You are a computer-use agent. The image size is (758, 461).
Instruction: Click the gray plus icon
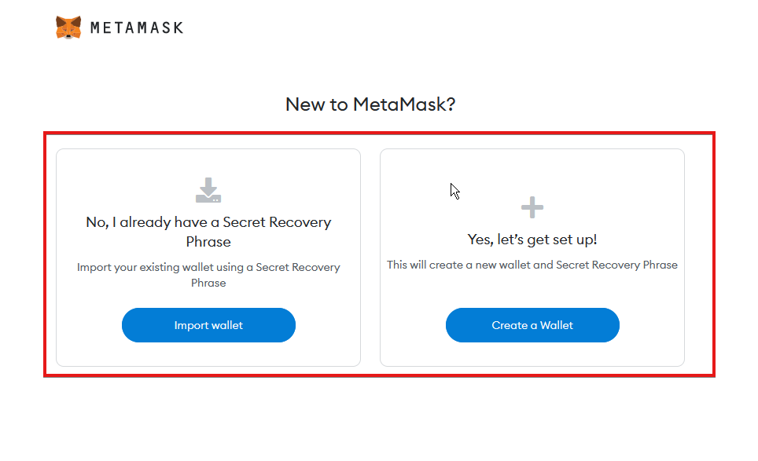coord(532,207)
